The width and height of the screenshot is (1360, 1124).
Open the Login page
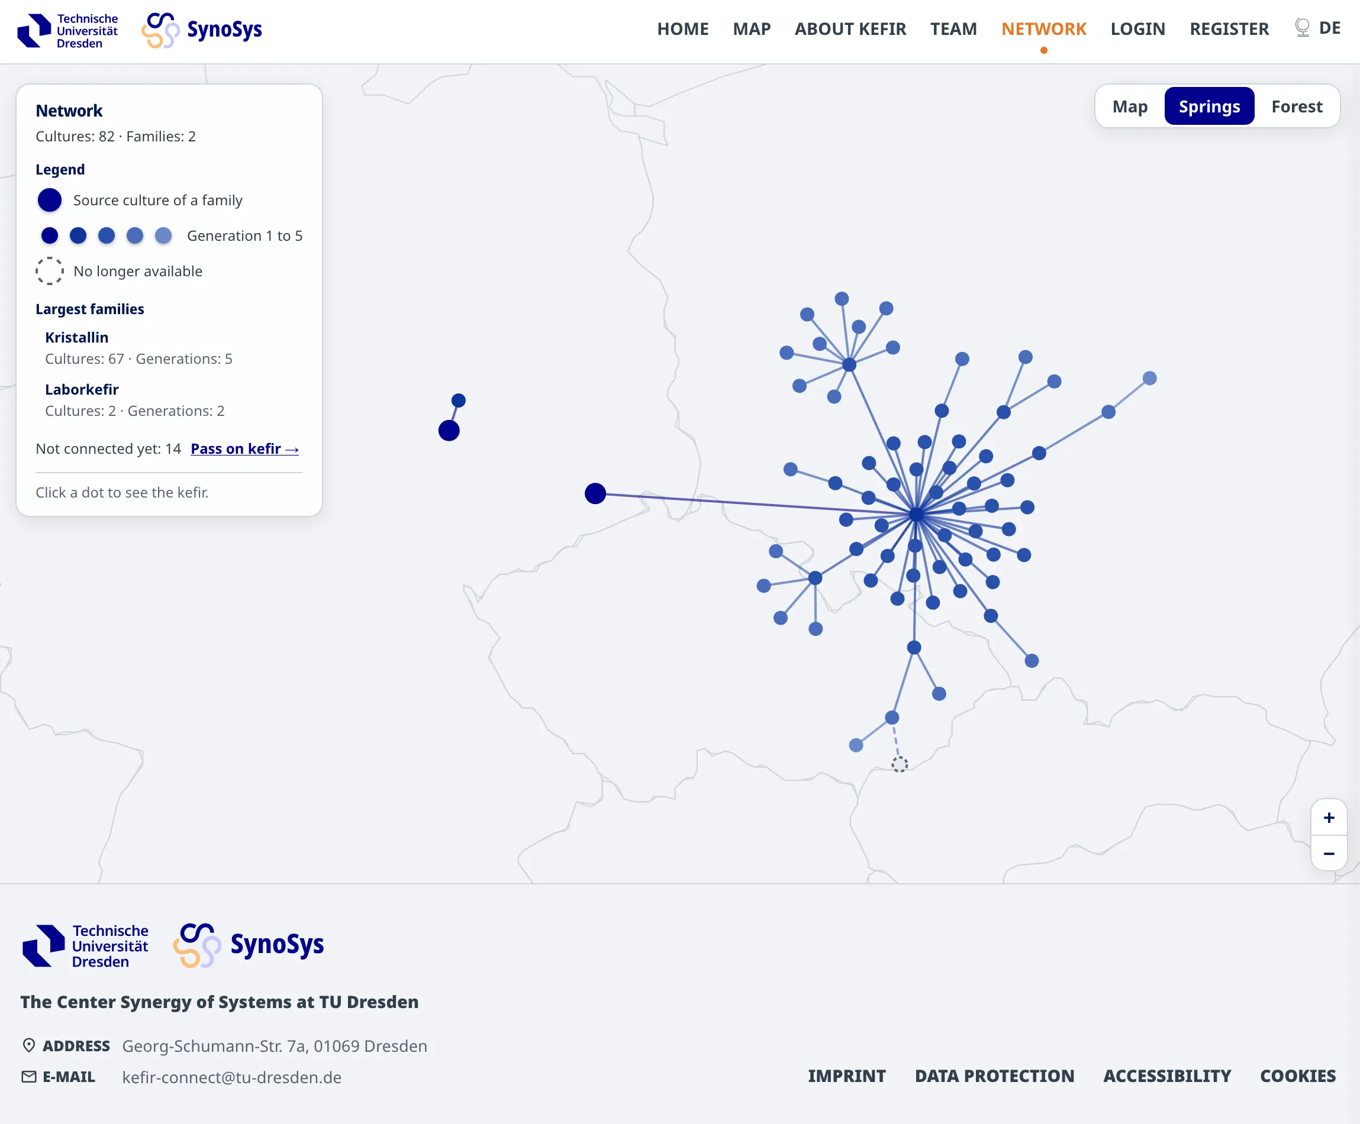click(x=1138, y=29)
